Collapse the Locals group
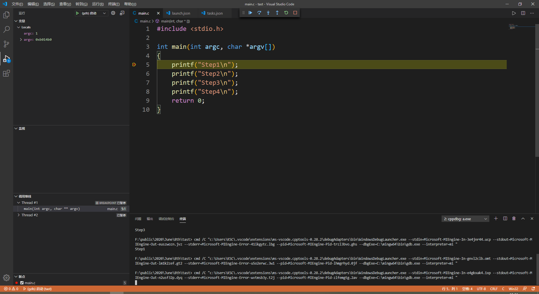 19,27
